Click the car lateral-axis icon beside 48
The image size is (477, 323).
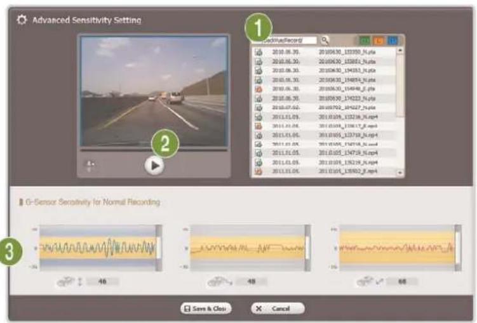[x=220, y=281]
